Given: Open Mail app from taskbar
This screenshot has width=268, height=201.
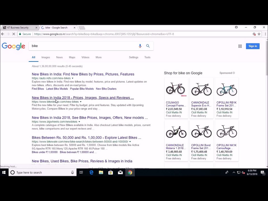Looking at the screenshot, I should 120,173.
